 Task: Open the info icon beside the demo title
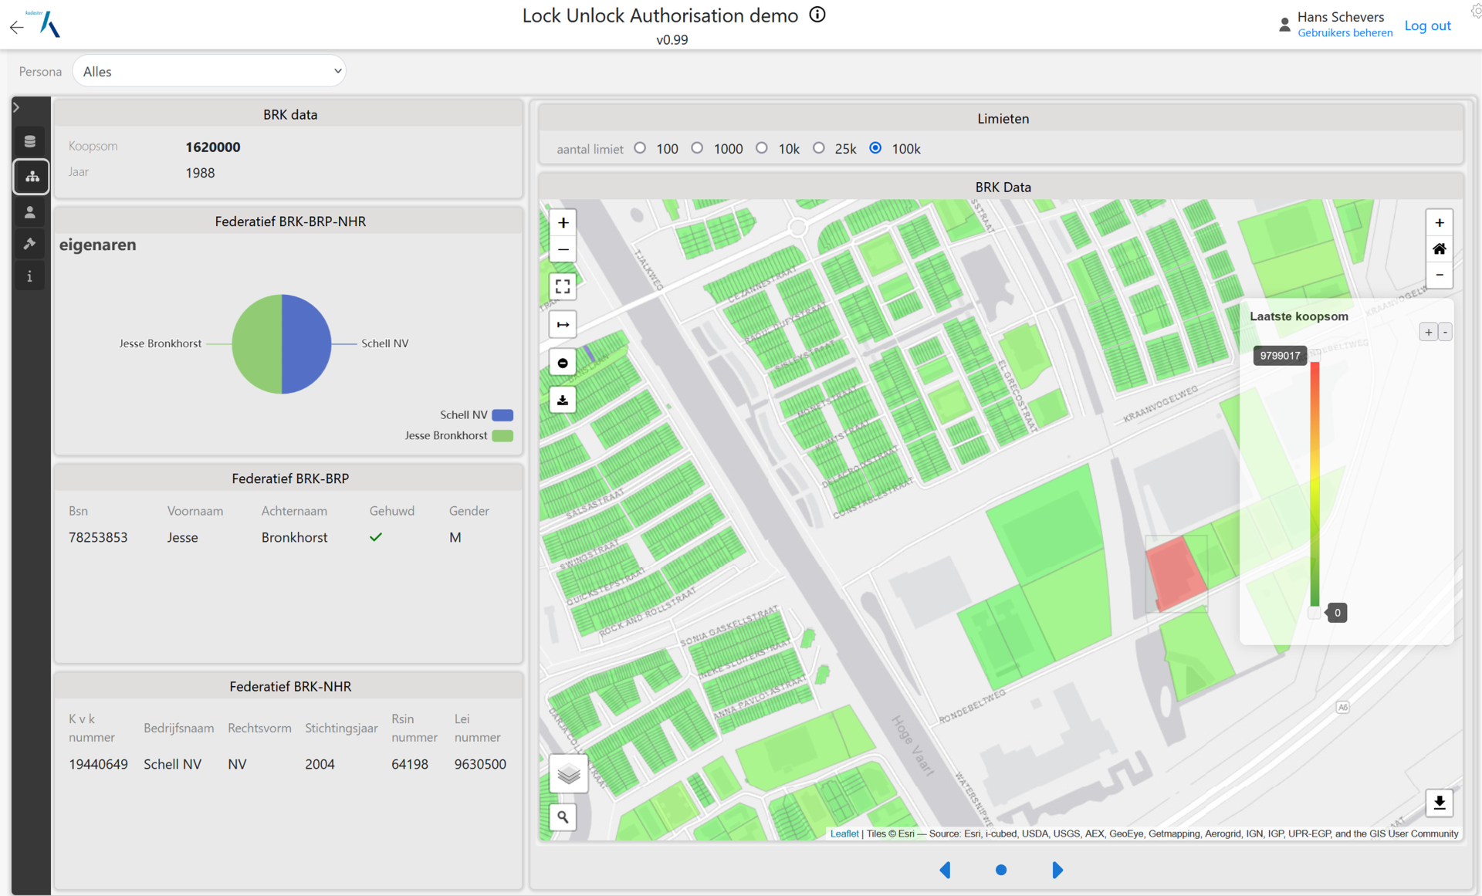tap(817, 15)
